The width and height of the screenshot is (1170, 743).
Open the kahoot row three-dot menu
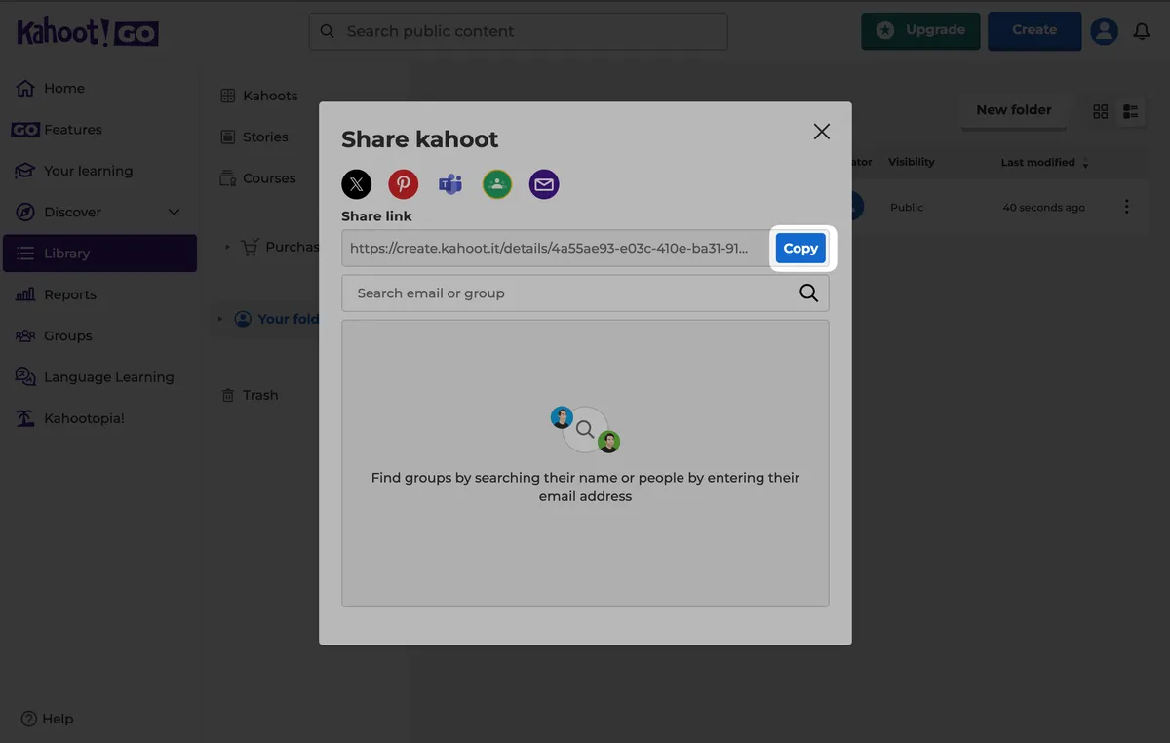click(1127, 207)
